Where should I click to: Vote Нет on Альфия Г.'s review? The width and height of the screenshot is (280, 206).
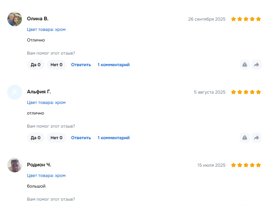[56, 138]
